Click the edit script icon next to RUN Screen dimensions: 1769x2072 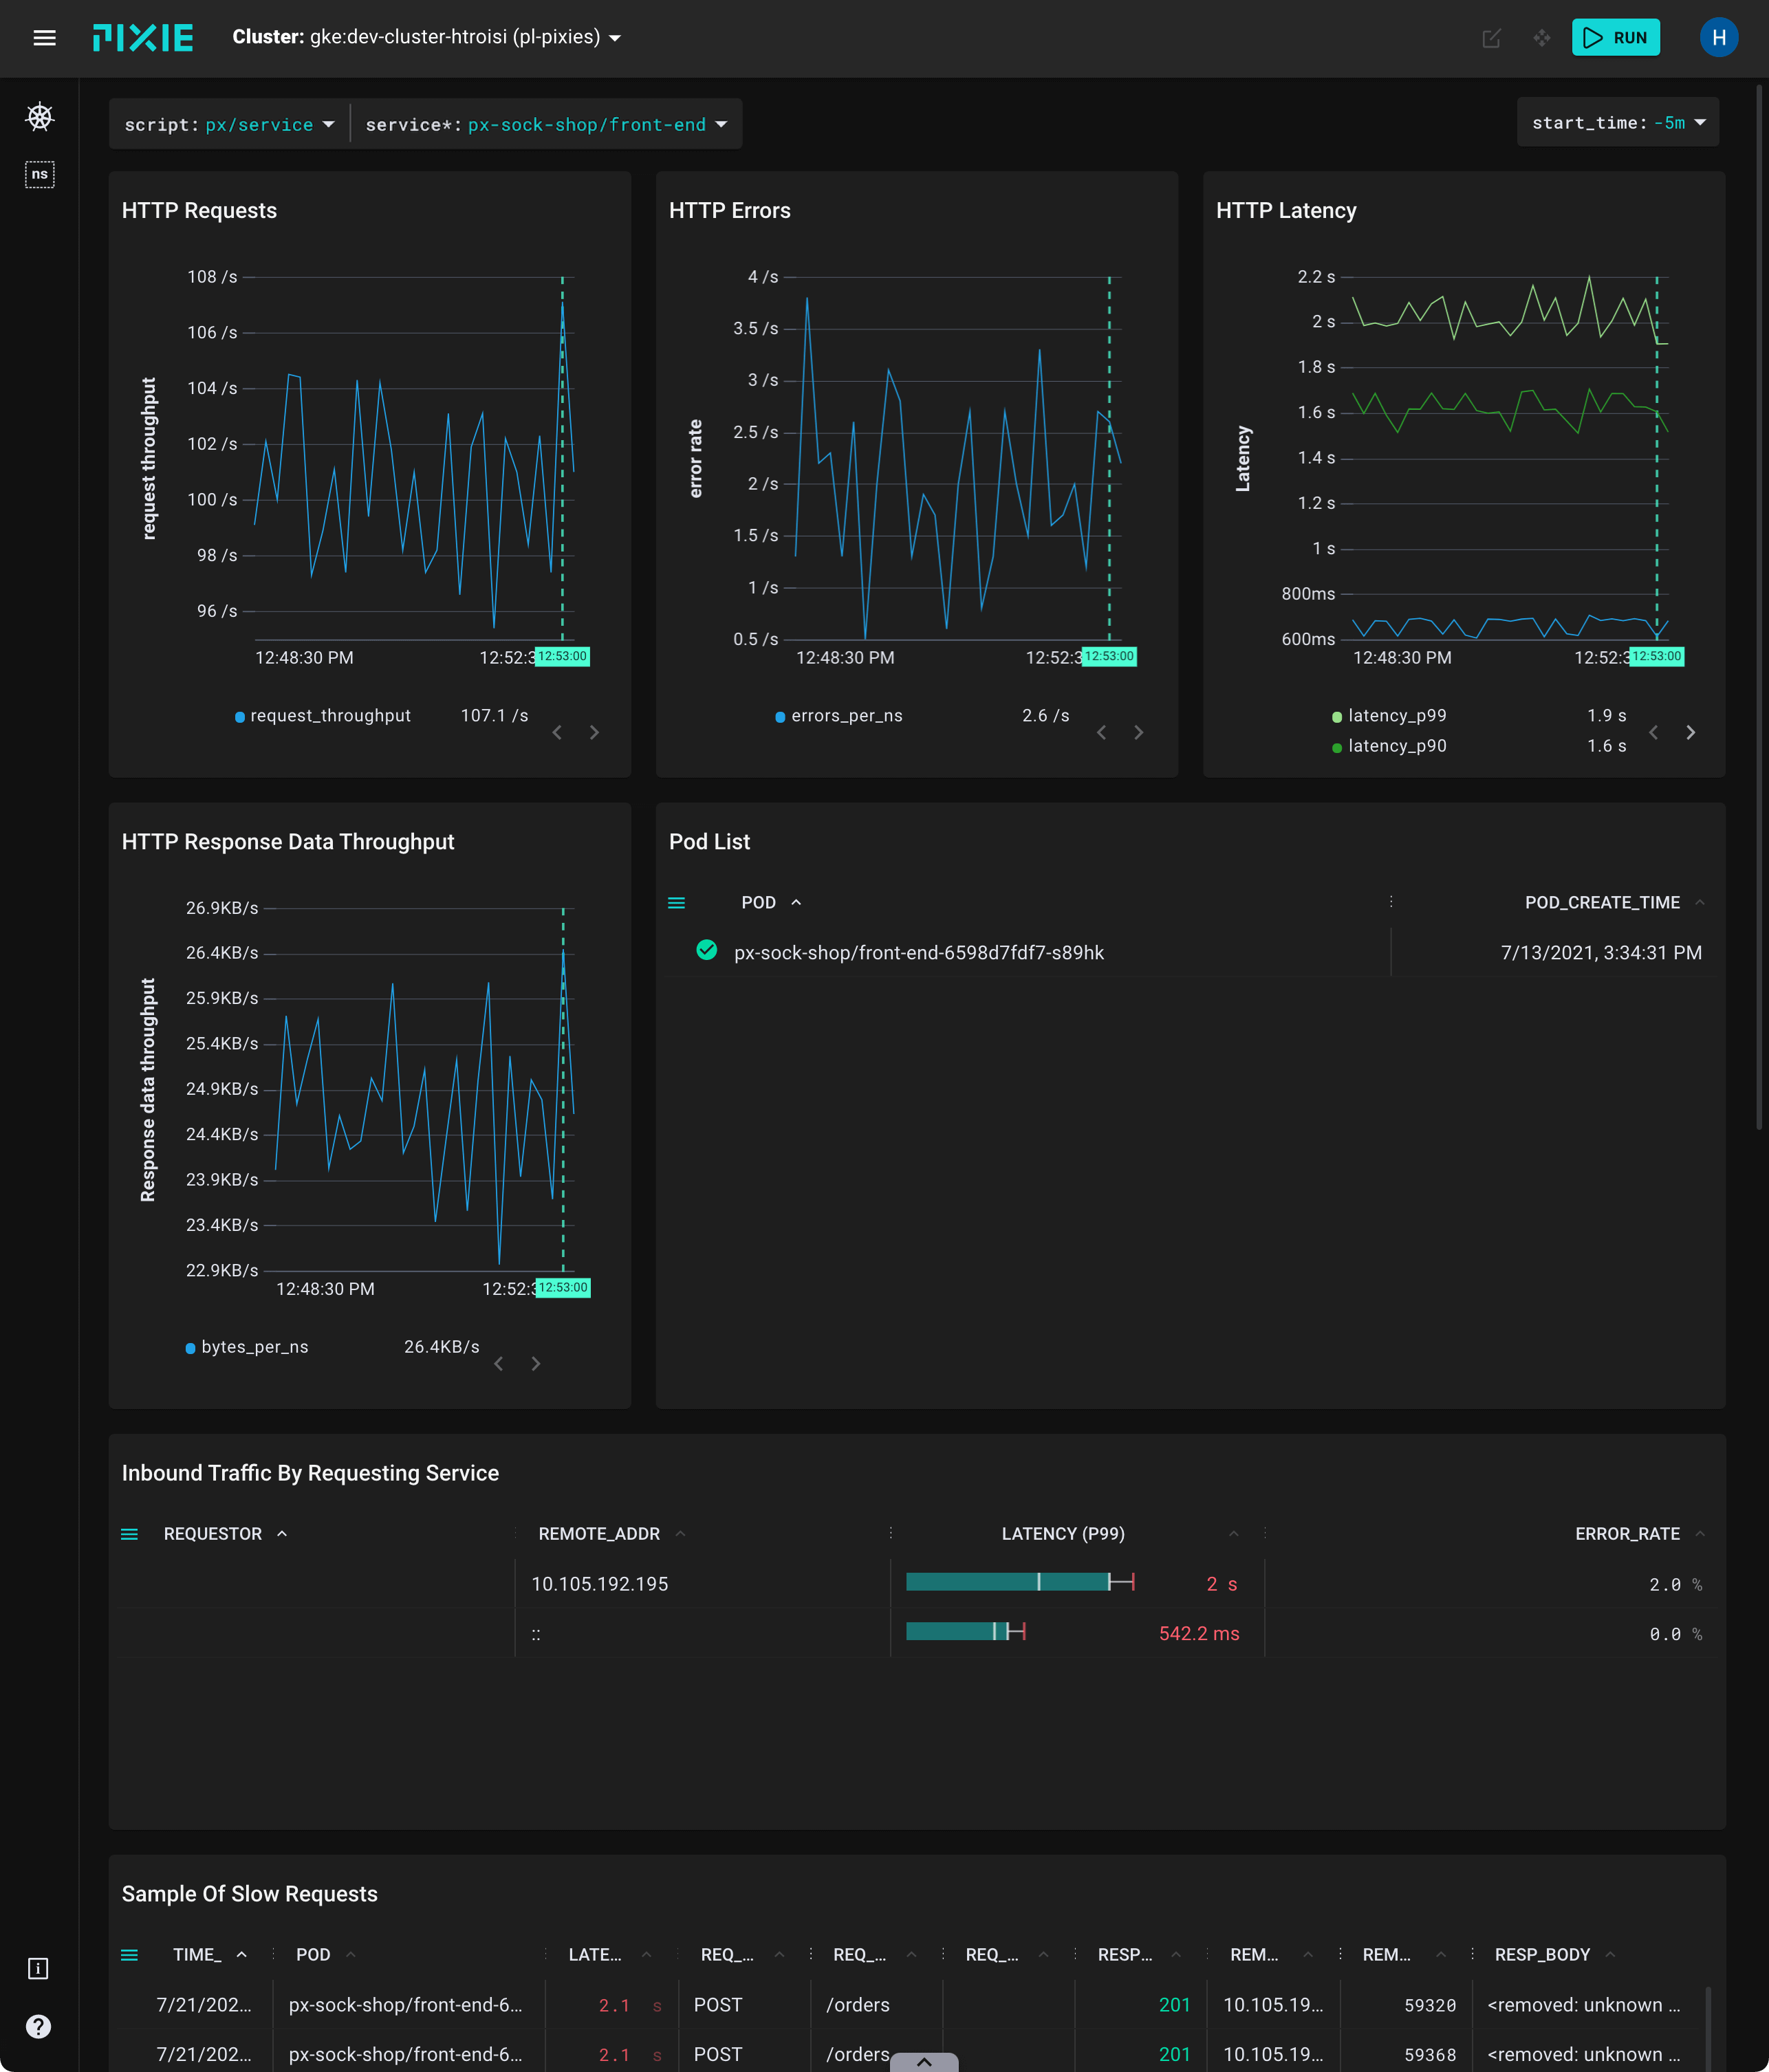point(1492,38)
